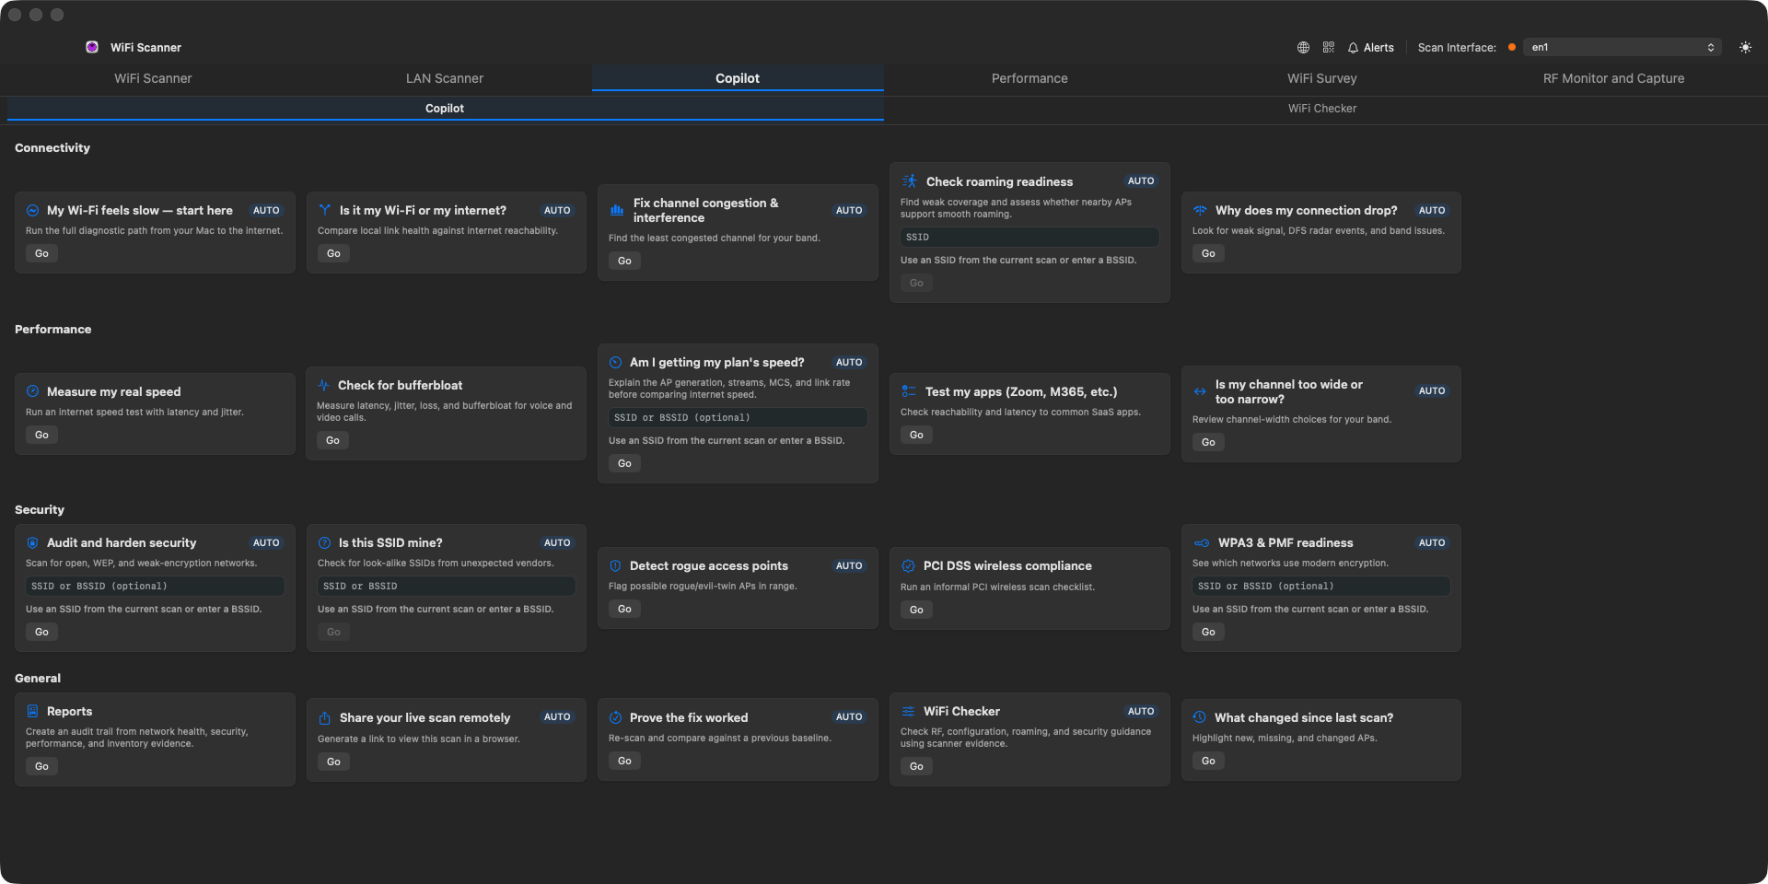Click the WiFi Scanner app logo icon

[92, 47]
